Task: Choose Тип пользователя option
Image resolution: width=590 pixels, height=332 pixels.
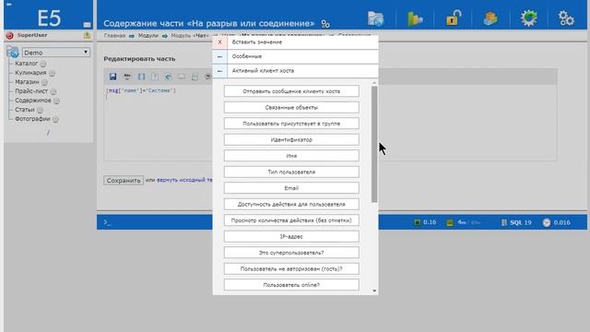Action: [291, 172]
